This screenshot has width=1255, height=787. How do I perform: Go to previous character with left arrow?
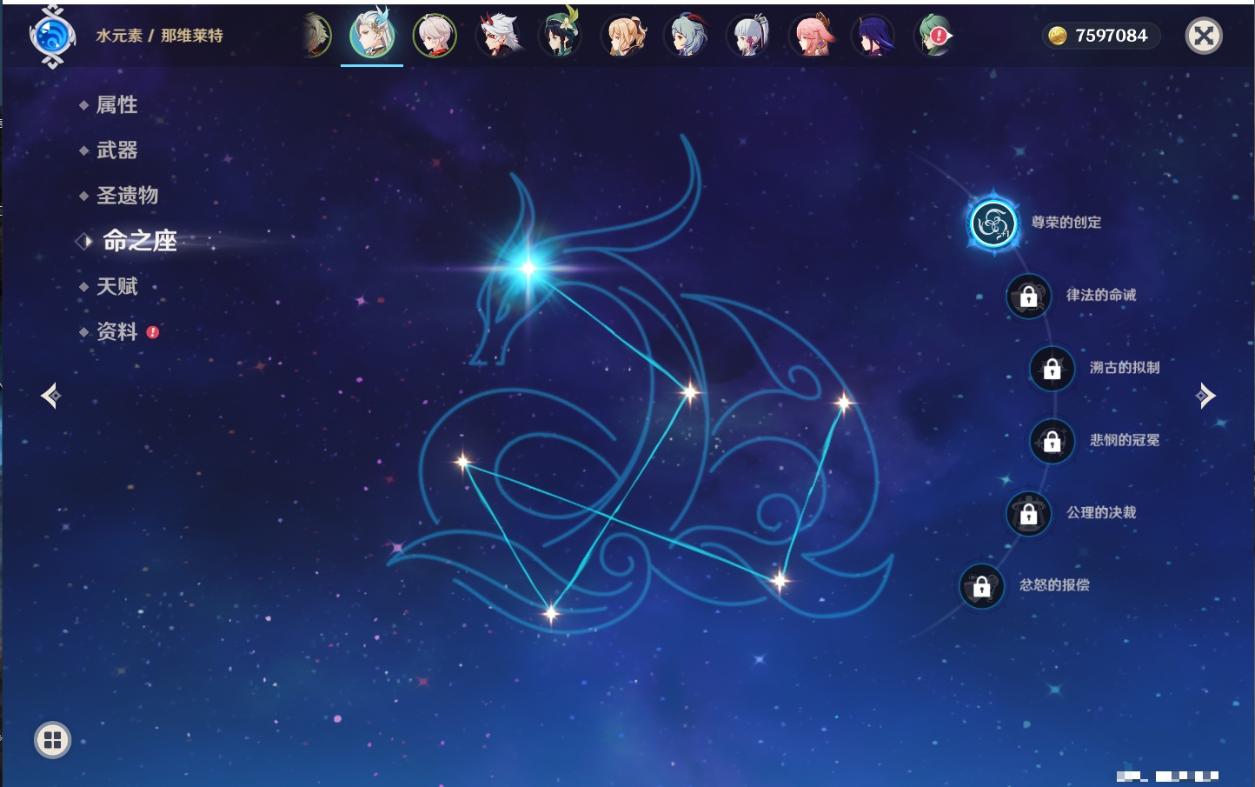pos(50,396)
